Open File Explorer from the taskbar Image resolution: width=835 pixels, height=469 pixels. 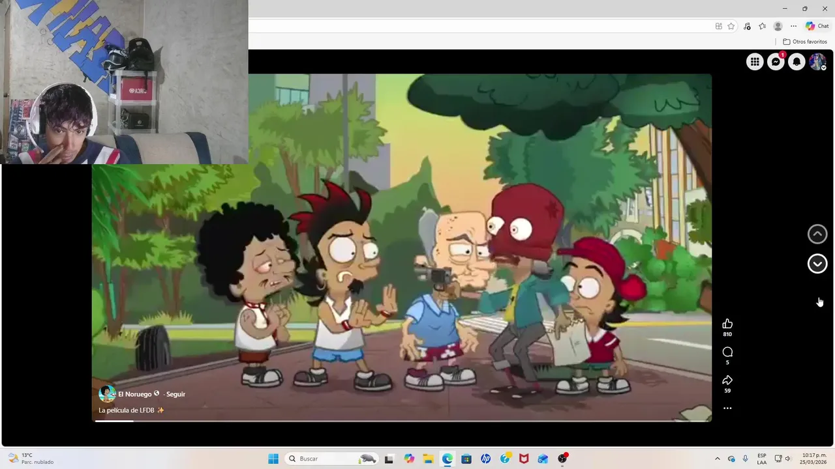click(428, 459)
